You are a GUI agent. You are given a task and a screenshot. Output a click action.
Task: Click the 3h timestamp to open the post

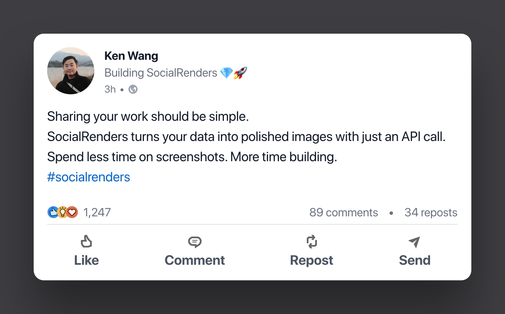(110, 89)
